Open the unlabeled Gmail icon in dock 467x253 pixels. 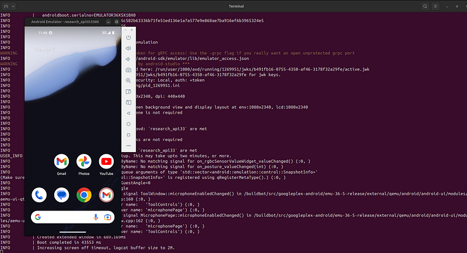pyautogui.click(x=106, y=195)
